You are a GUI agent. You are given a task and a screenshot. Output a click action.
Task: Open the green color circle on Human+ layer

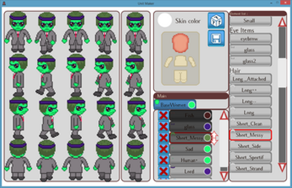207,160
